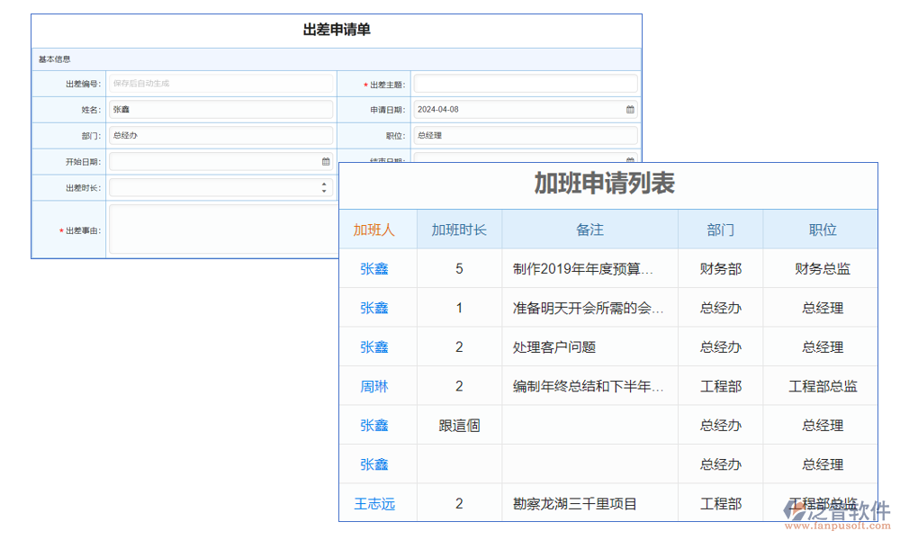Open the 王志远 name link
The image size is (900, 540).
374,504
